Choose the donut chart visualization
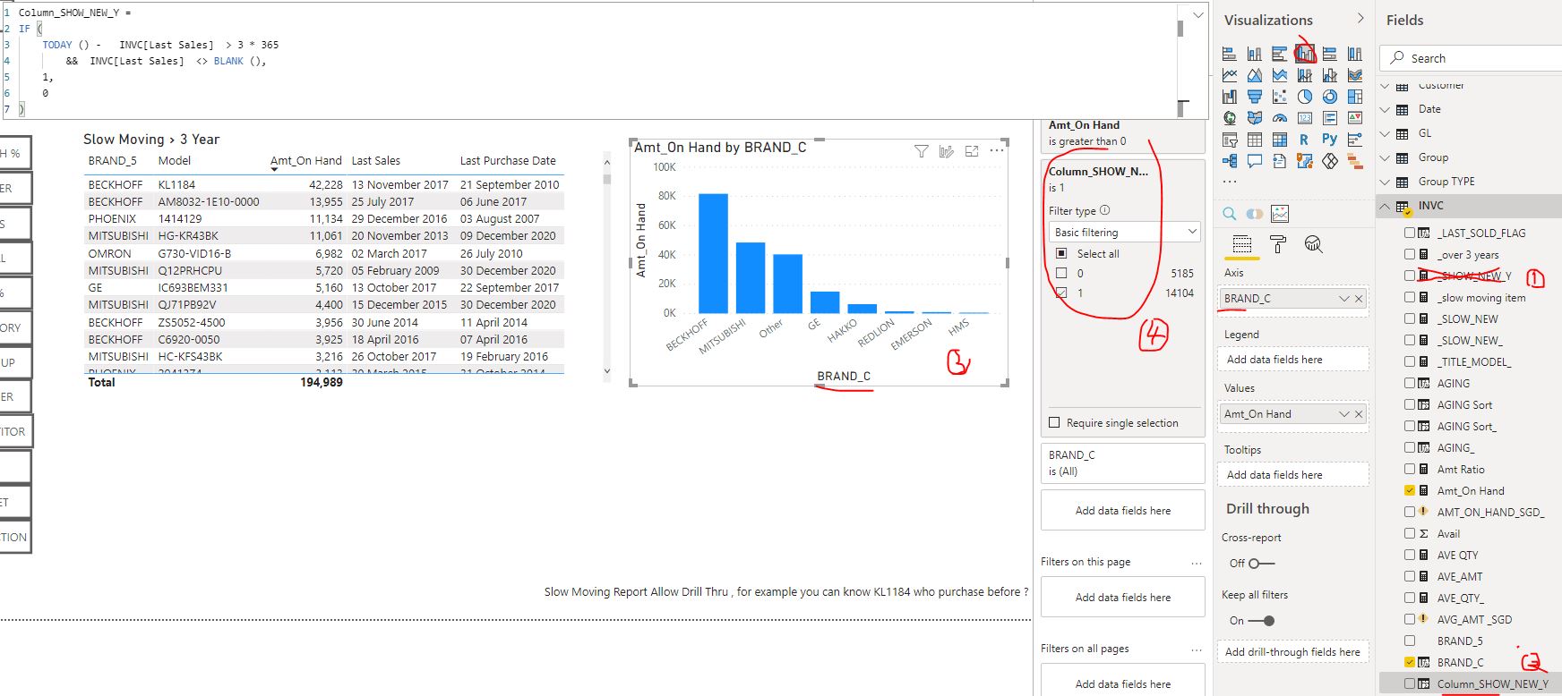Image resolution: width=1562 pixels, height=696 pixels. pyautogui.click(x=1330, y=97)
